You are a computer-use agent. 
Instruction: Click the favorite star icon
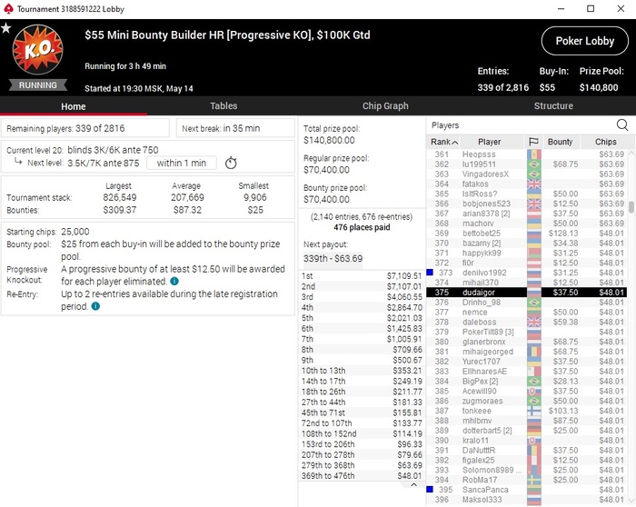(x=6, y=28)
